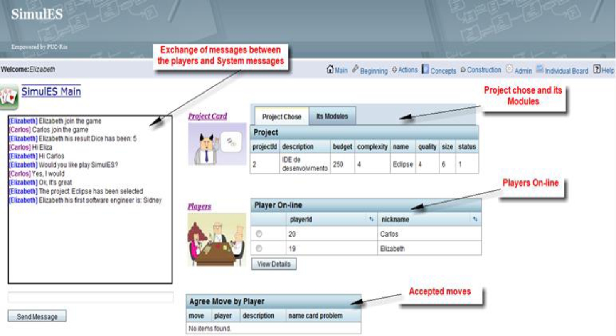Switch to the Its Modules tab
The image size is (616, 336).
click(332, 116)
